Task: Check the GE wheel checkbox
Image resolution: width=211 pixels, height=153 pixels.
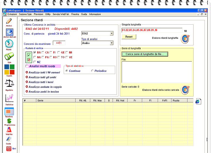Action: [x=59, y=53]
